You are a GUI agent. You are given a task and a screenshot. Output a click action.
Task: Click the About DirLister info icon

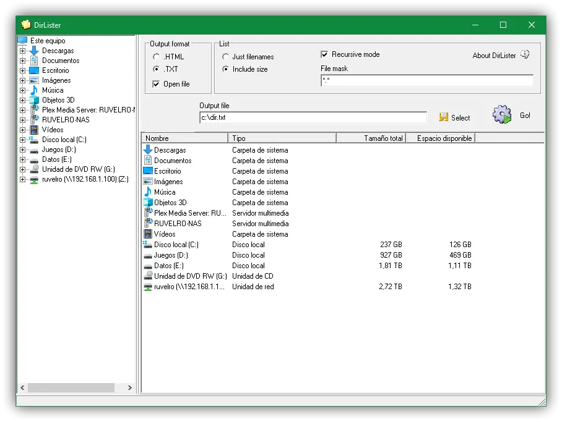525,54
